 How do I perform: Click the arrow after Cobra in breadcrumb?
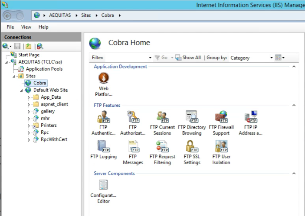click(x=120, y=15)
